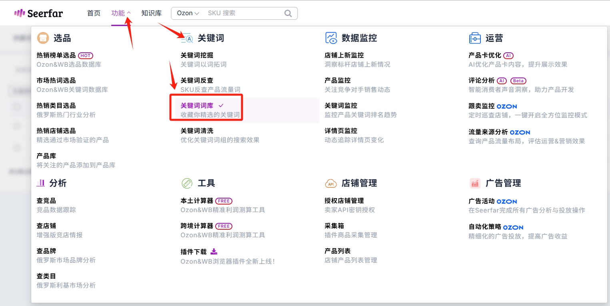Open the 知识库 tab
This screenshot has height=306, width=610.
pyautogui.click(x=151, y=13)
